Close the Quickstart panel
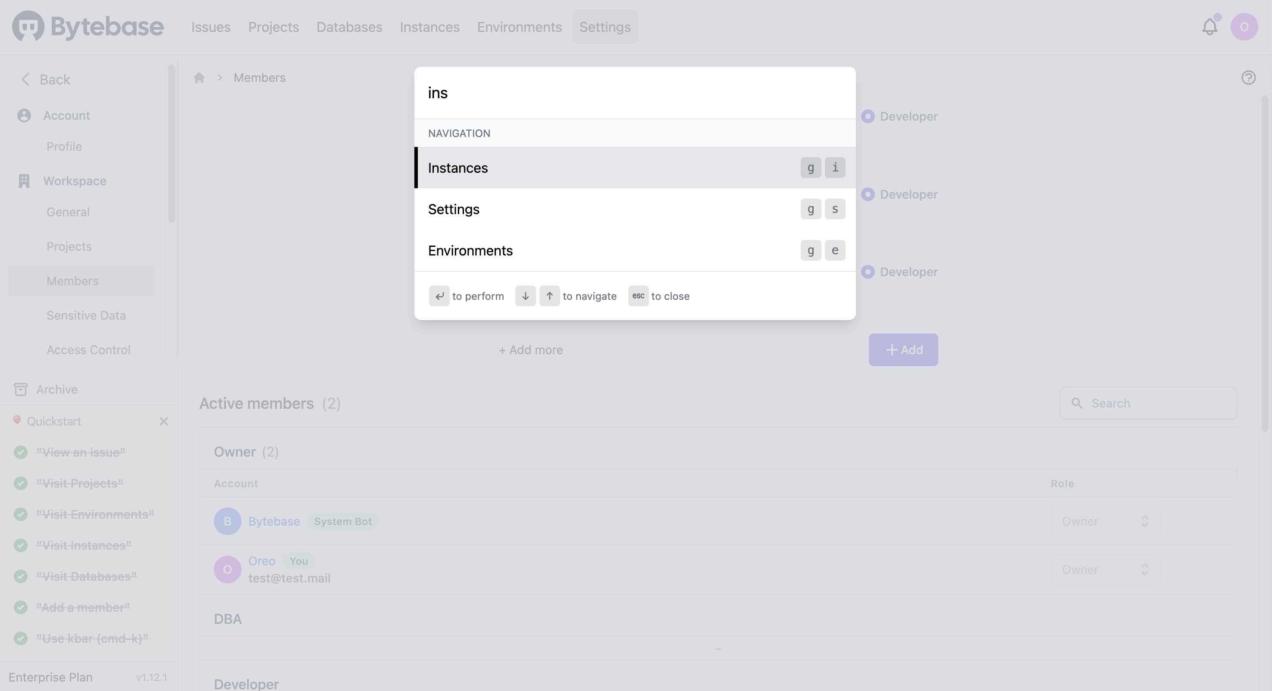Viewport: 1272px width, 691px height. click(x=164, y=421)
